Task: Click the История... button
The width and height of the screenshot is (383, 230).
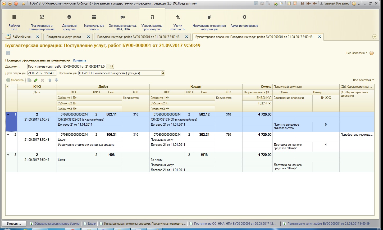Action: [14, 224]
